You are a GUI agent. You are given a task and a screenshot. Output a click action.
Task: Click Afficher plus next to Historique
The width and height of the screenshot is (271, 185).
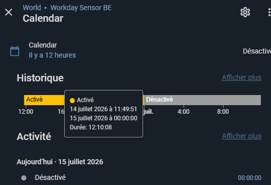242,77
